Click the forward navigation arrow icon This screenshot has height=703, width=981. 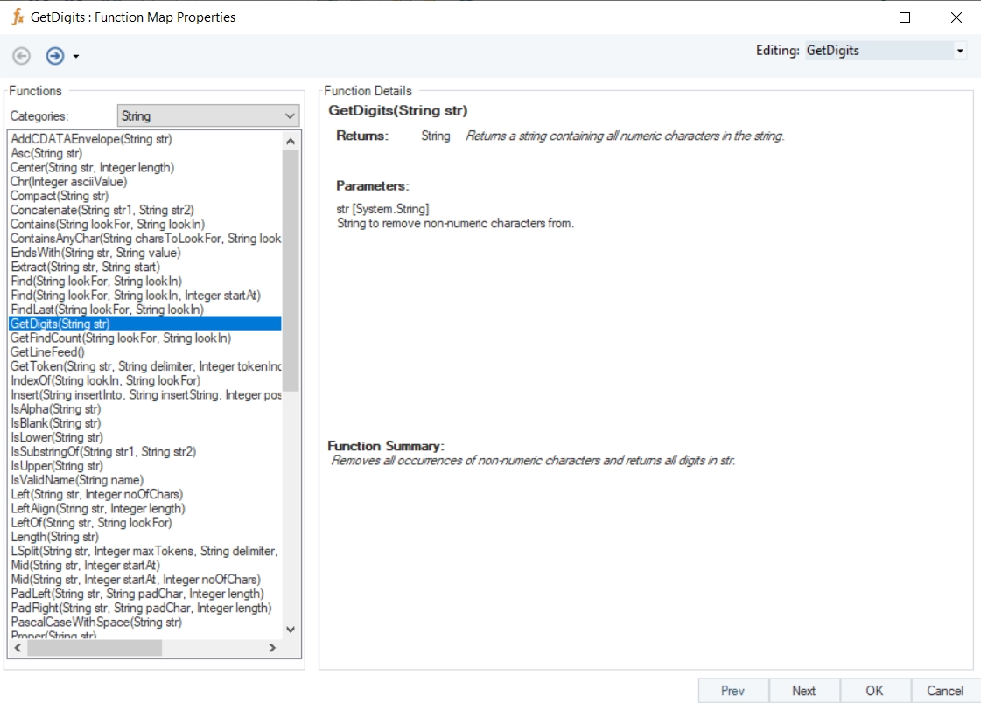[x=54, y=56]
